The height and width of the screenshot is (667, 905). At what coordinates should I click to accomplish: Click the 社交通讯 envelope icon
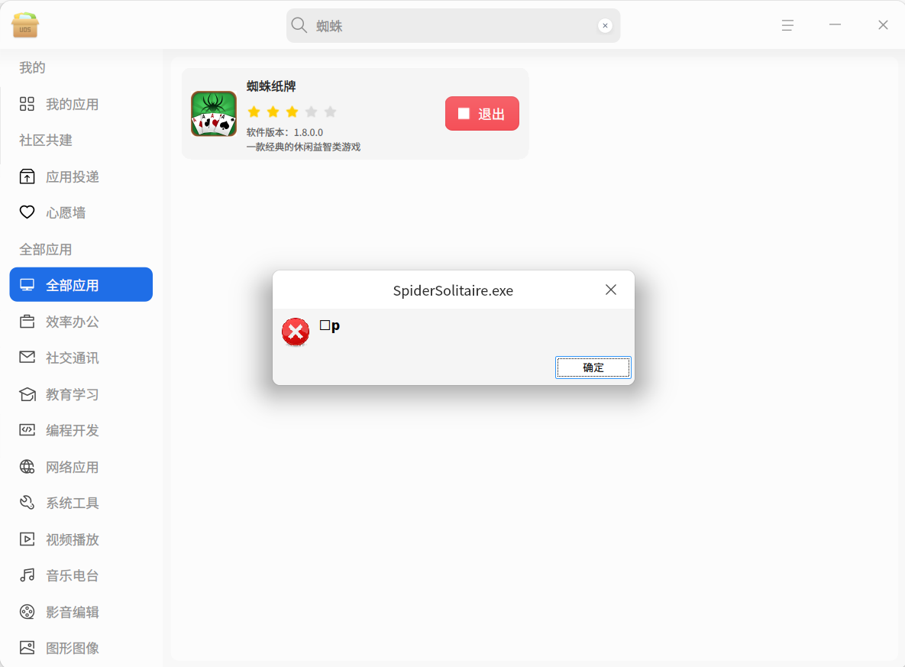tap(27, 358)
